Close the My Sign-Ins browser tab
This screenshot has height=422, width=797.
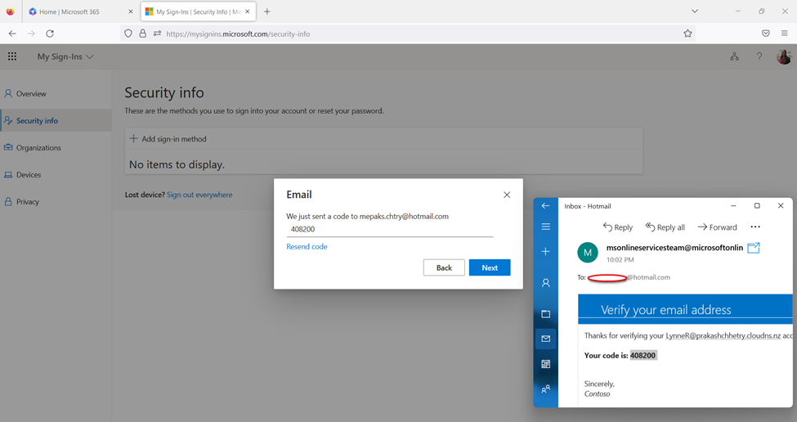[248, 11]
